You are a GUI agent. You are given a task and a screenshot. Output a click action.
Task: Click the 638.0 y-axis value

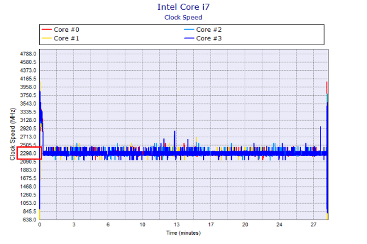29,220
